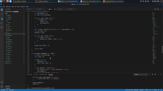Click the clipboard icon in system tray

click(141, 1)
